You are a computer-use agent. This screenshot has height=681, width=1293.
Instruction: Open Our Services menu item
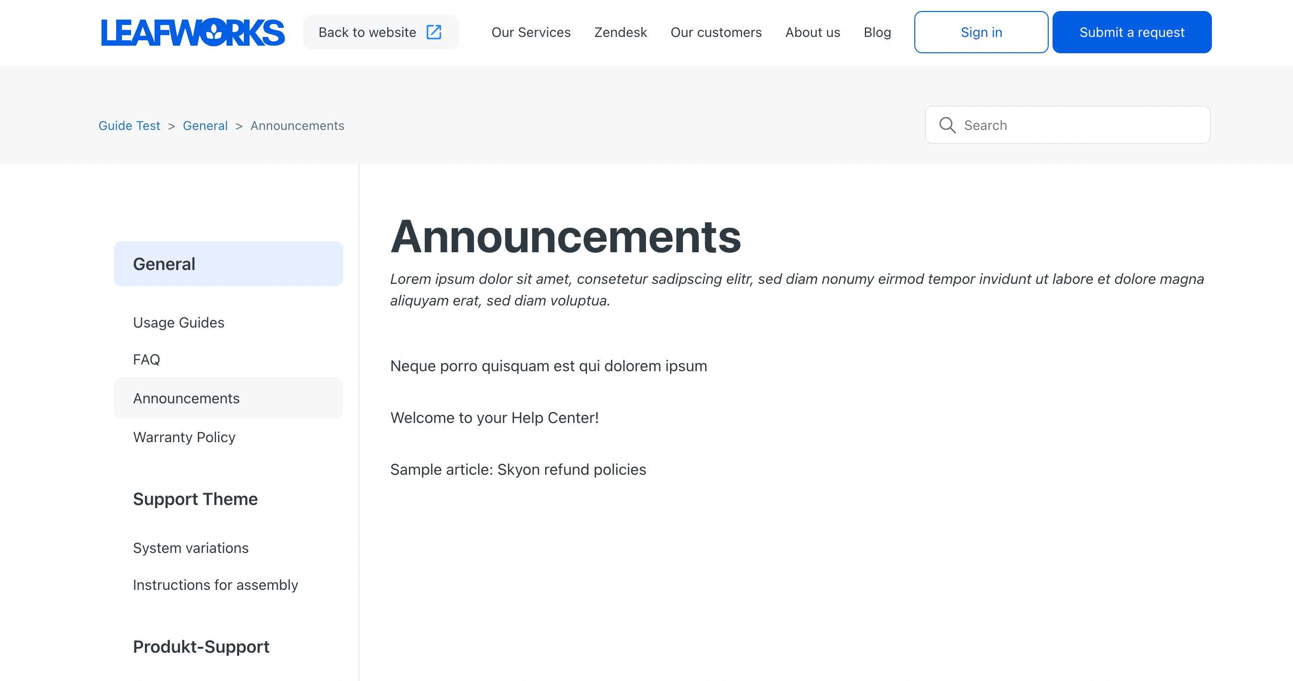pyautogui.click(x=530, y=32)
